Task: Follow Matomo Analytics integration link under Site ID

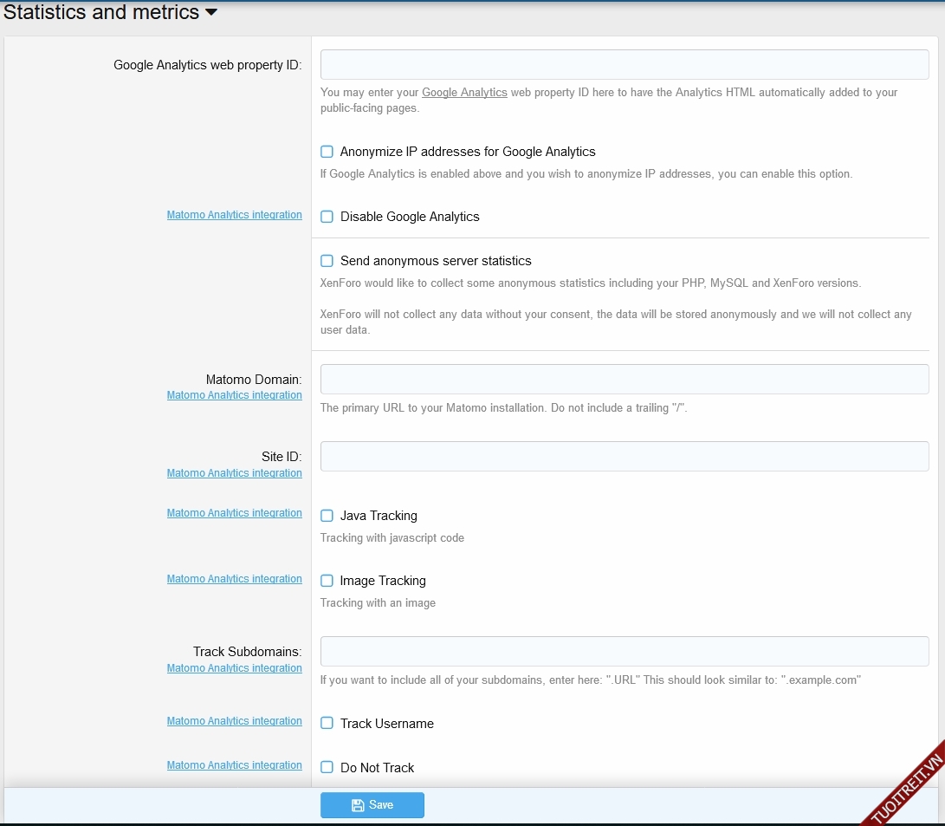Action: (x=234, y=473)
